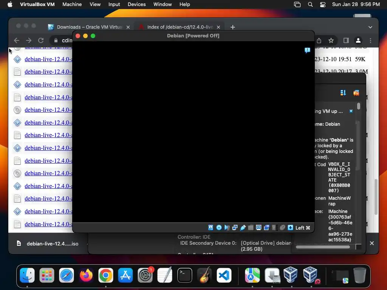Open Spotlight search in menu bar
Viewport: 387px width, 290px height.
310,5
